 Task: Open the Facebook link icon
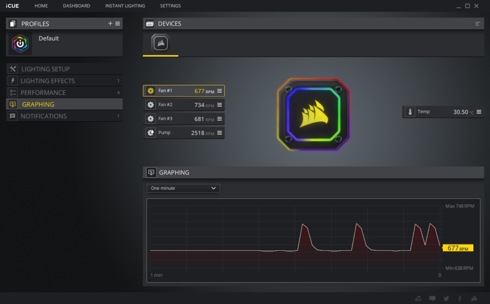pyautogui.click(x=460, y=299)
